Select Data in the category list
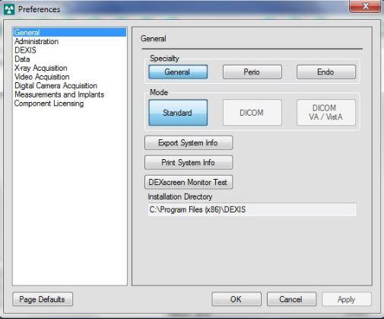The height and width of the screenshot is (319, 384). 22,59
